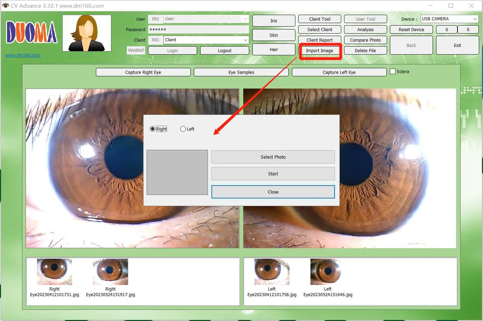483x321 pixels.
Task: Select left eye thumbnail Eye20230412101758.jpg
Action: (x=272, y=272)
